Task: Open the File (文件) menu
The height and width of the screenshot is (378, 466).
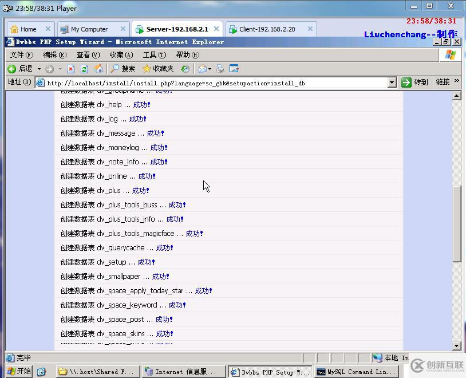Action: [x=22, y=55]
